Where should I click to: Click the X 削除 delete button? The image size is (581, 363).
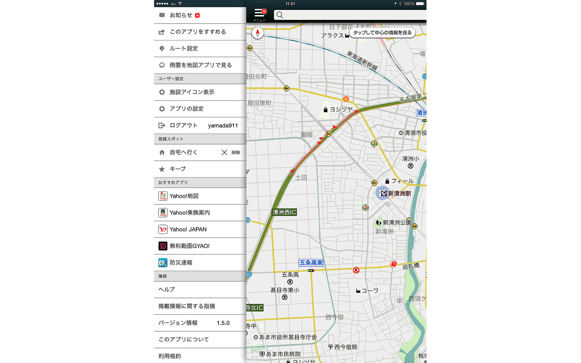(231, 152)
